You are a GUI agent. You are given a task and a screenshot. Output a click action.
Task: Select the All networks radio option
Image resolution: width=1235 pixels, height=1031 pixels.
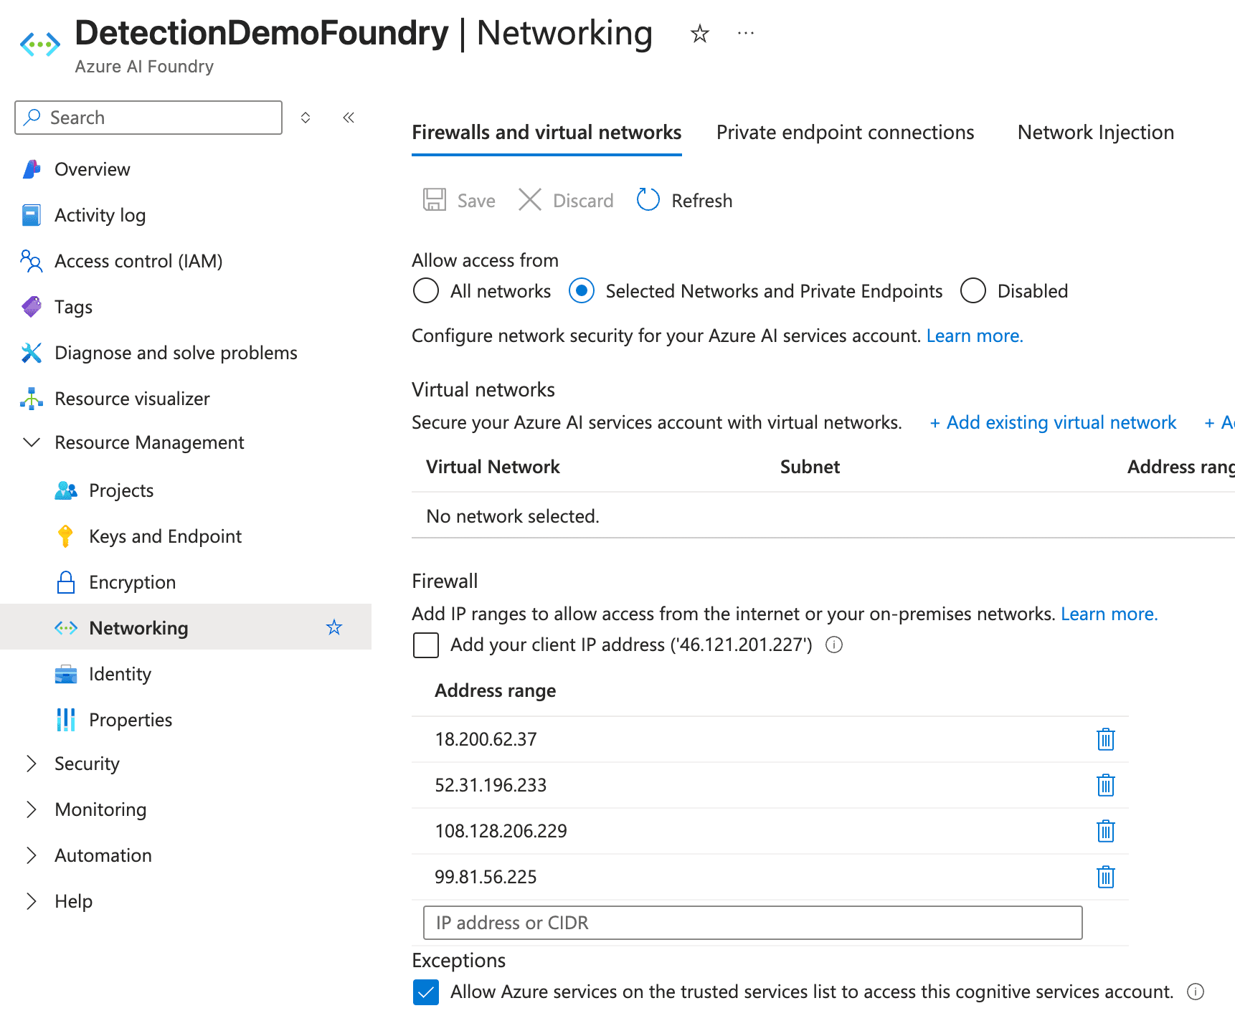click(x=426, y=291)
